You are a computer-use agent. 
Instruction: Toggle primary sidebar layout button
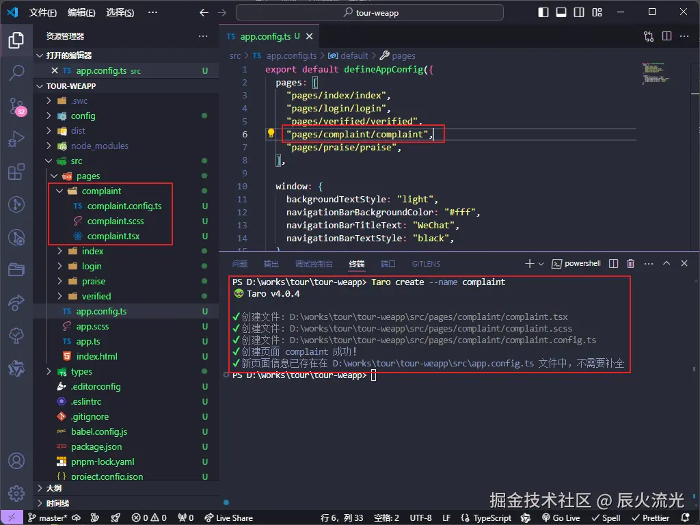click(543, 12)
